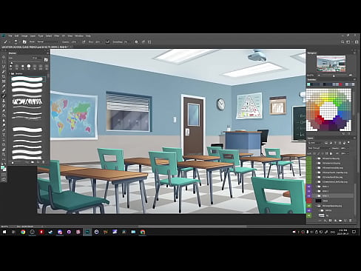
Task: Select the Eraser tool
Action: pyautogui.click(x=4, y=110)
